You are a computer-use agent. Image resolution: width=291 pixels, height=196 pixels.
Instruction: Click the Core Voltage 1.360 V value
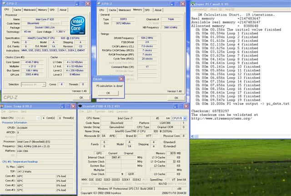click(60, 32)
